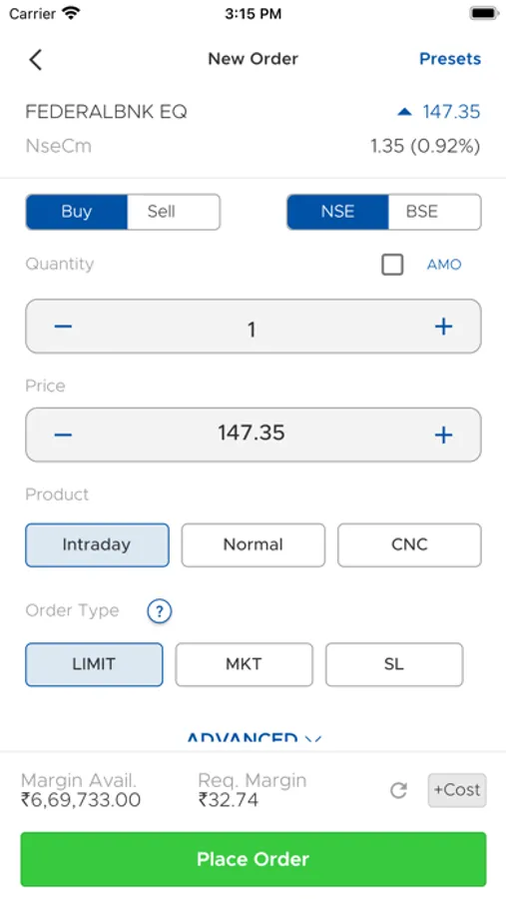This screenshot has width=506, height=899.
Task: Tap the last traded price 147.35 in the header
Action: pos(451,112)
